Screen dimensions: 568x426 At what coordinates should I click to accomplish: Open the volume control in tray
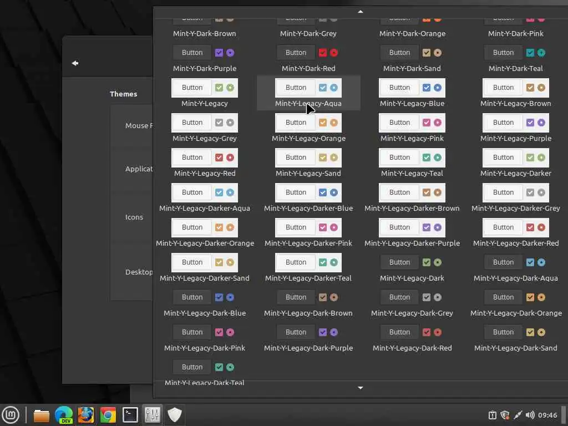point(530,415)
